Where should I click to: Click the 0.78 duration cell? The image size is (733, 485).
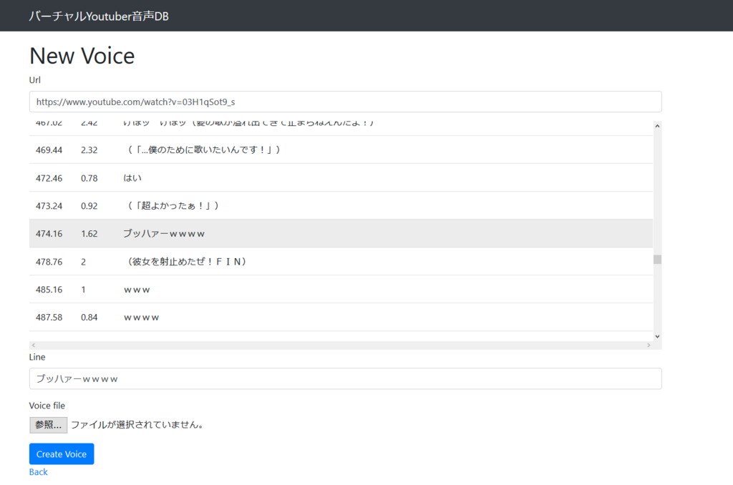click(x=89, y=178)
